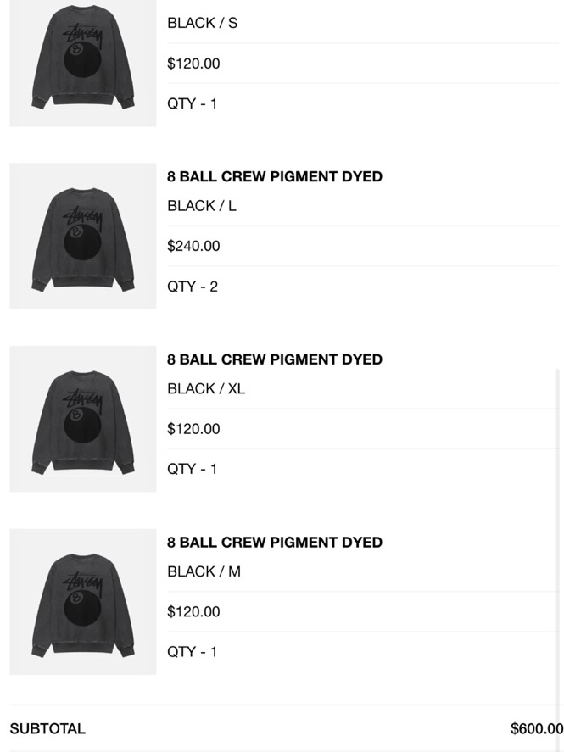Image resolution: width=564 pixels, height=752 pixels.
Task: Click the QTY - 2 quantity line
Action: coord(193,287)
